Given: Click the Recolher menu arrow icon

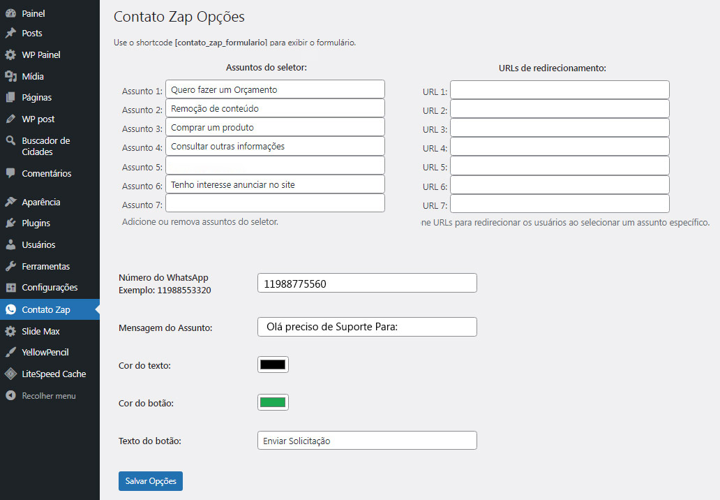Looking at the screenshot, I should coord(10,395).
